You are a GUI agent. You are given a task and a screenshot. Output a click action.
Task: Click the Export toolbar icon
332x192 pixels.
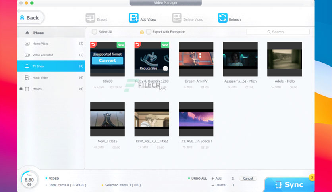click(91, 18)
